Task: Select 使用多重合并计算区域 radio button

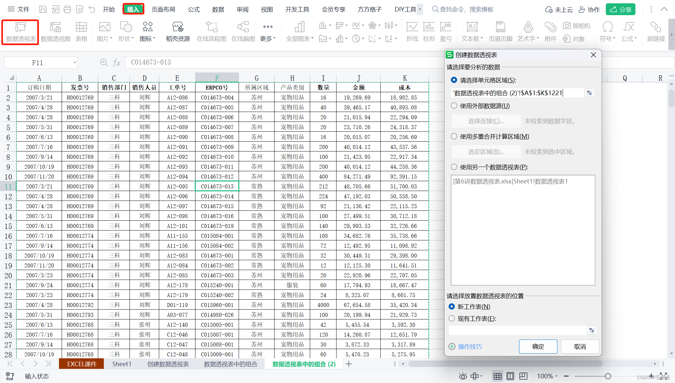Action: (454, 136)
